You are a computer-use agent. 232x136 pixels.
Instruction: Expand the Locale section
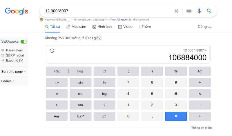[8, 81]
